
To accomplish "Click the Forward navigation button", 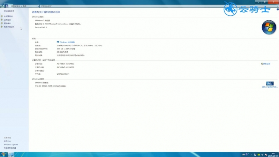I will click(3, 6).
